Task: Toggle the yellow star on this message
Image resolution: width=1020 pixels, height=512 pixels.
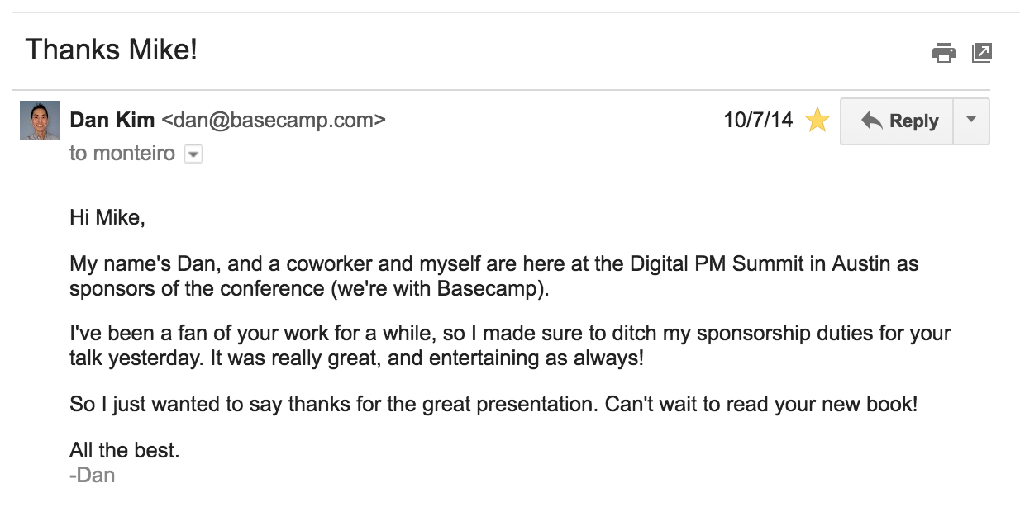Action: (817, 121)
